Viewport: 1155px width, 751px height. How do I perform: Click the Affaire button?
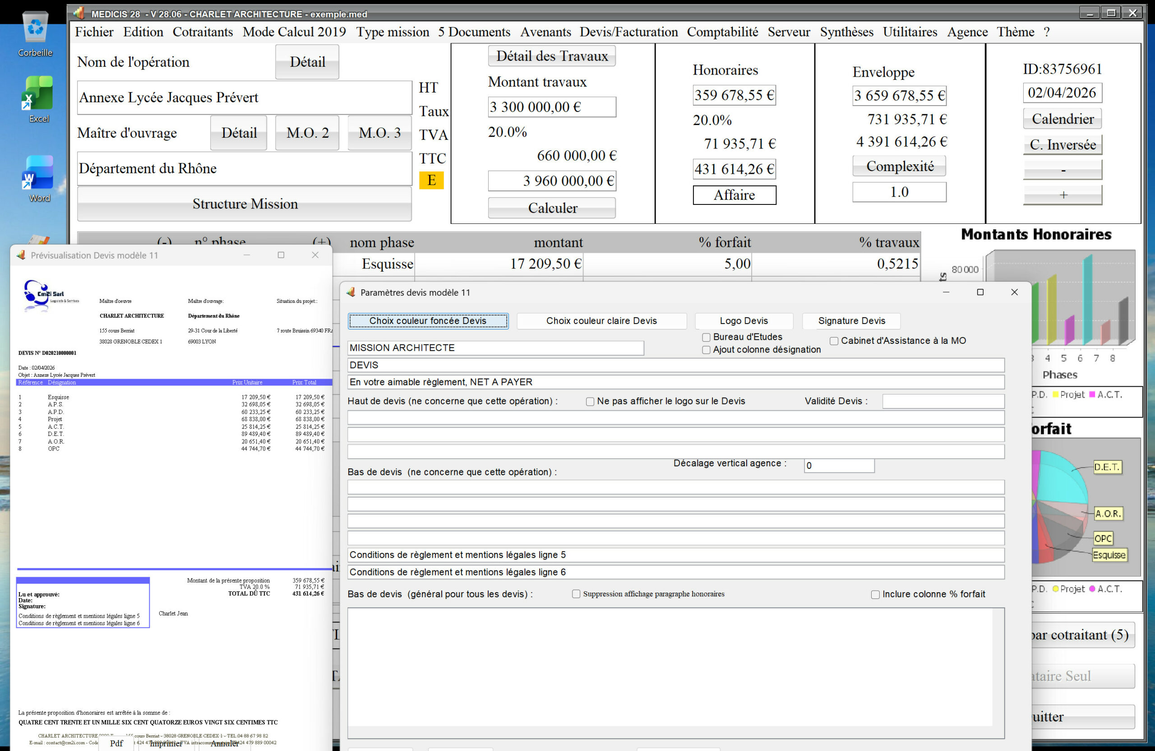(734, 195)
